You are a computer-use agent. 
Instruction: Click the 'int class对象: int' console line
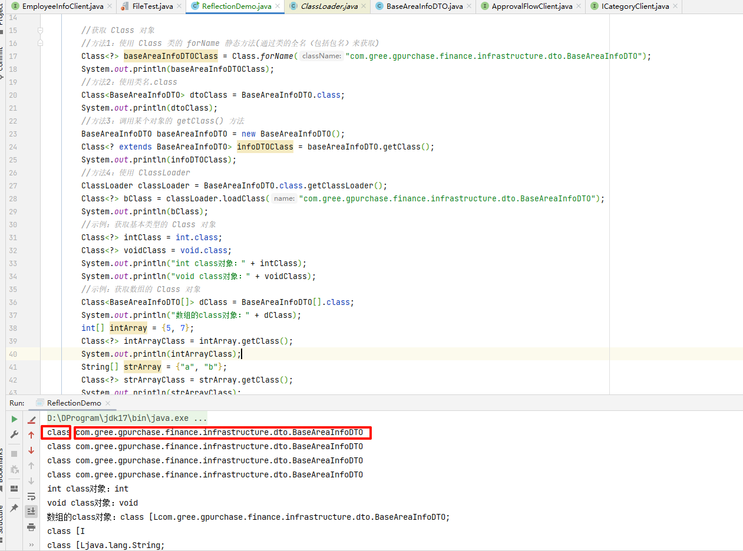point(88,489)
